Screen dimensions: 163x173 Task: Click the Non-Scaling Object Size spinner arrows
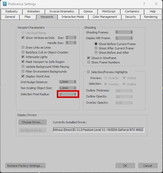click(75, 88)
